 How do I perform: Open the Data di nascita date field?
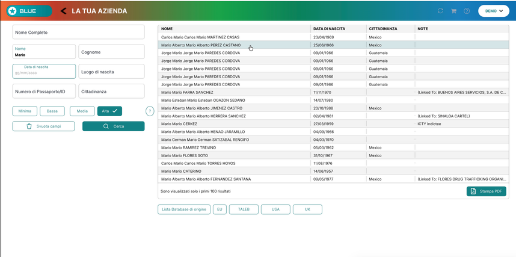[x=44, y=71]
